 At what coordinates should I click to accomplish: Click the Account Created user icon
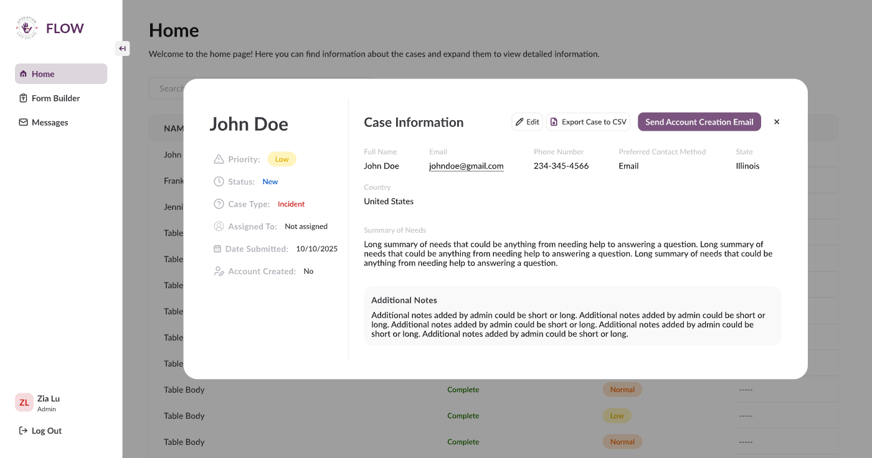point(219,271)
